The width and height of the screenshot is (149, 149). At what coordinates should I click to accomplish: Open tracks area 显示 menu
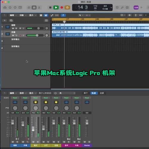[x=32, y=15]
